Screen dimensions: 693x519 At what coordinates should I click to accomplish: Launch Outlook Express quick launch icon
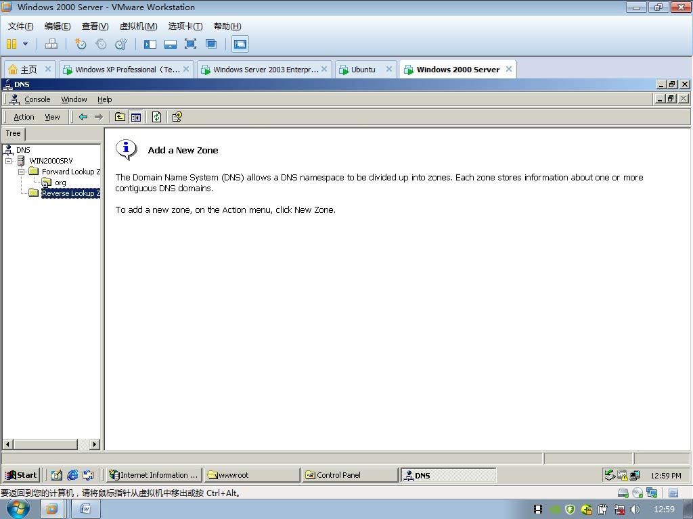tap(88, 475)
